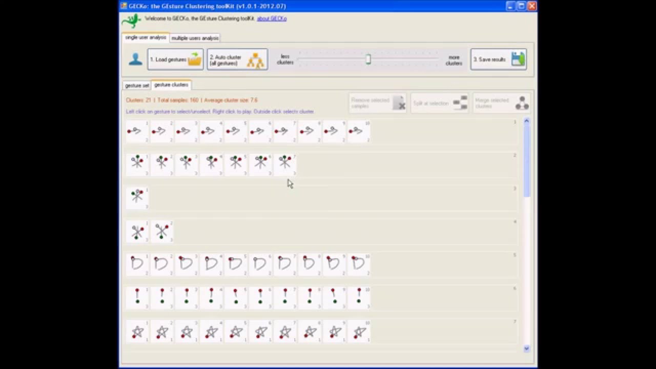Select arrow gesture sample 7 in cluster 1
The image size is (656, 369).
tap(284, 132)
